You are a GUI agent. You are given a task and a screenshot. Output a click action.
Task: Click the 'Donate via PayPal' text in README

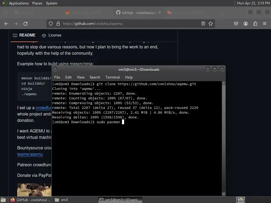click(x=34, y=176)
